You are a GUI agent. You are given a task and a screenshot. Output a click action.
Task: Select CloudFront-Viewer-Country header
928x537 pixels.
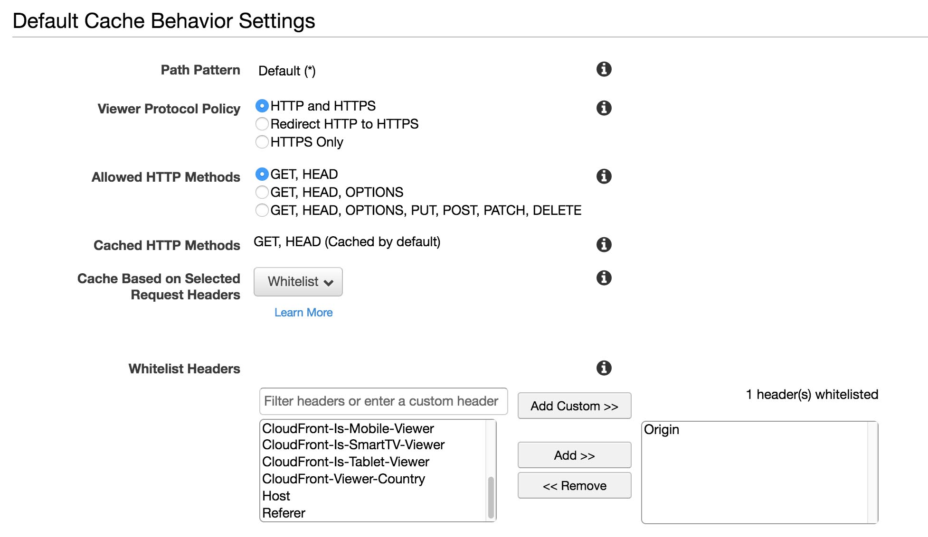point(373,479)
